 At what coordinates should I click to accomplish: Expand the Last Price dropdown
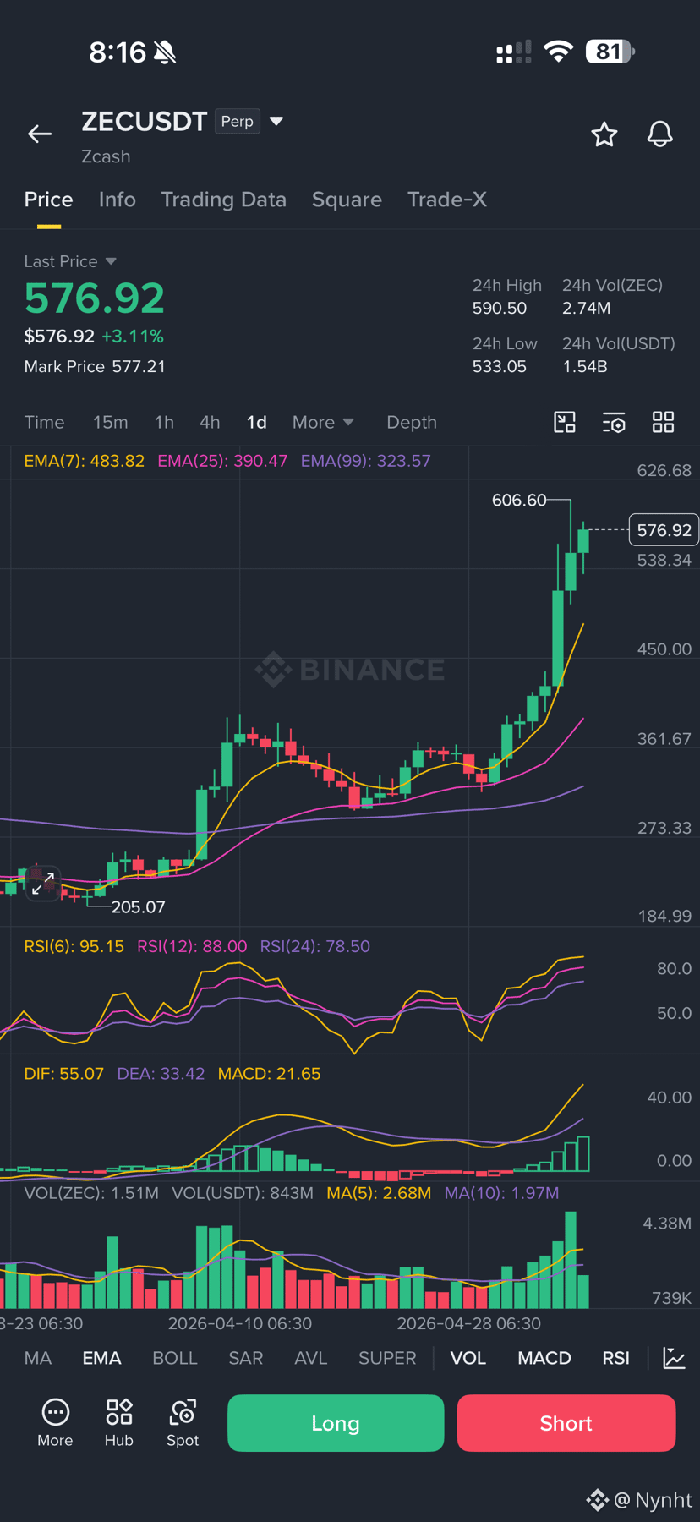(x=111, y=261)
